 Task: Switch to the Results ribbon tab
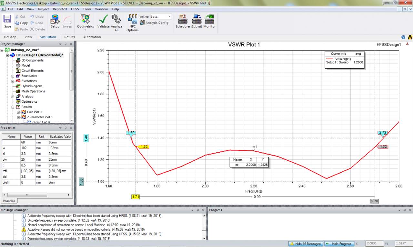[x=69, y=37]
